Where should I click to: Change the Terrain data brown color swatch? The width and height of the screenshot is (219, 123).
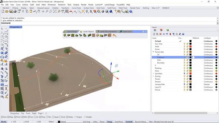coord(190,52)
